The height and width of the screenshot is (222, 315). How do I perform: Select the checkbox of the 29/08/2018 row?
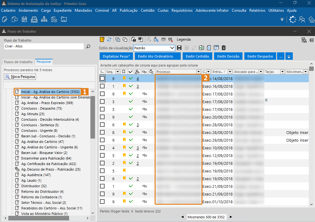coord(102,140)
